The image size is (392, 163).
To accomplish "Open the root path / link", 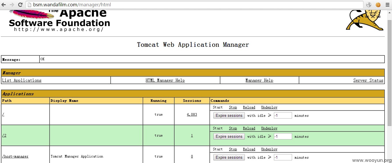I will [x=3, y=115].
